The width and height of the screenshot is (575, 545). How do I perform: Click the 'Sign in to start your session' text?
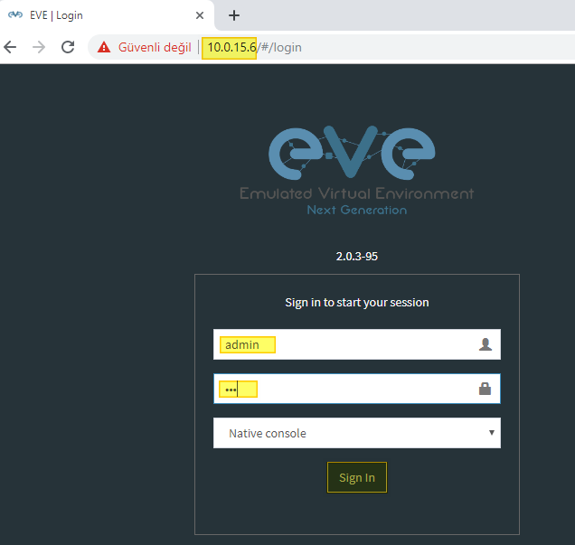357,303
